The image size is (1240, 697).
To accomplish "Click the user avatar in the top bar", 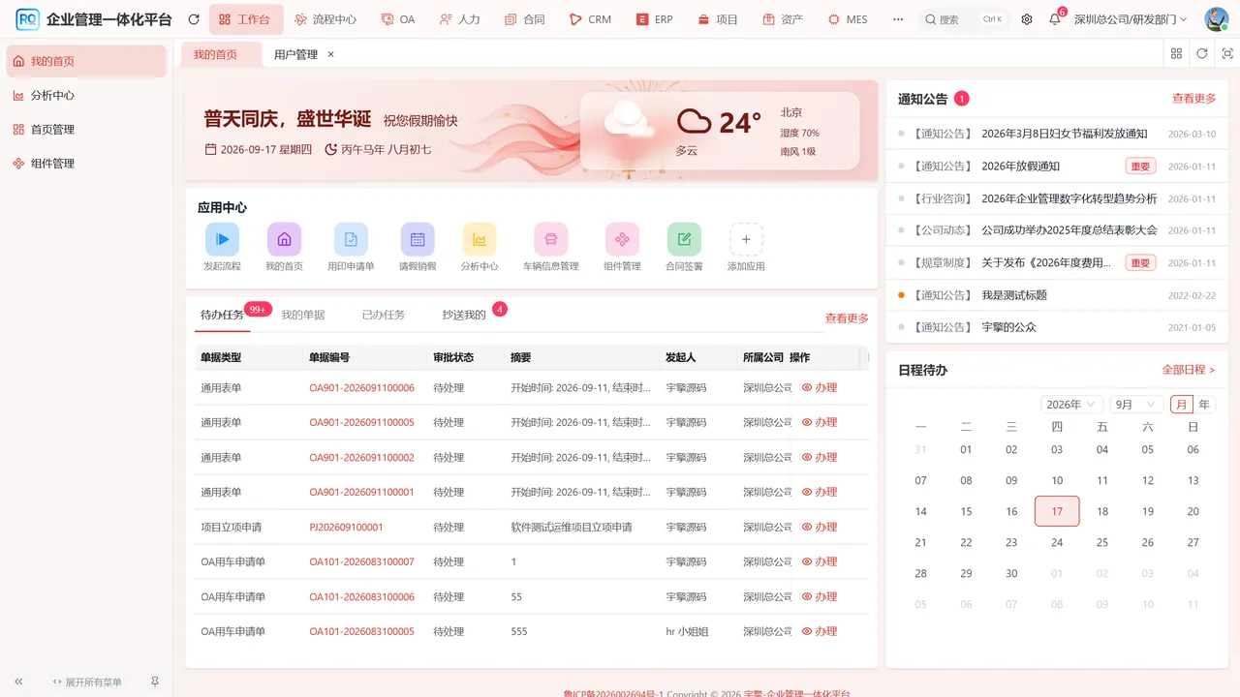I will pos(1216,19).
